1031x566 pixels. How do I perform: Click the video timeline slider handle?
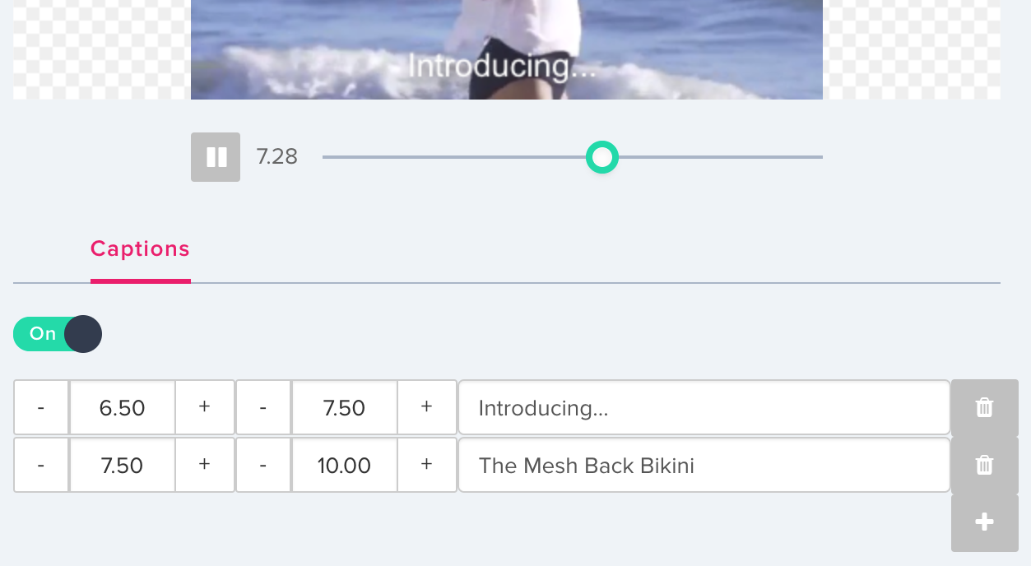(601, 157)
